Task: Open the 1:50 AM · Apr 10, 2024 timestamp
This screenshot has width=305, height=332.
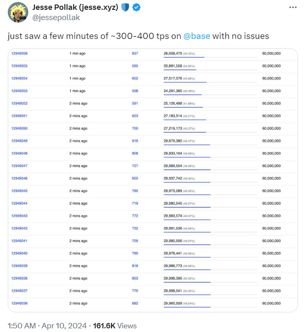Action: click(47, 326)
